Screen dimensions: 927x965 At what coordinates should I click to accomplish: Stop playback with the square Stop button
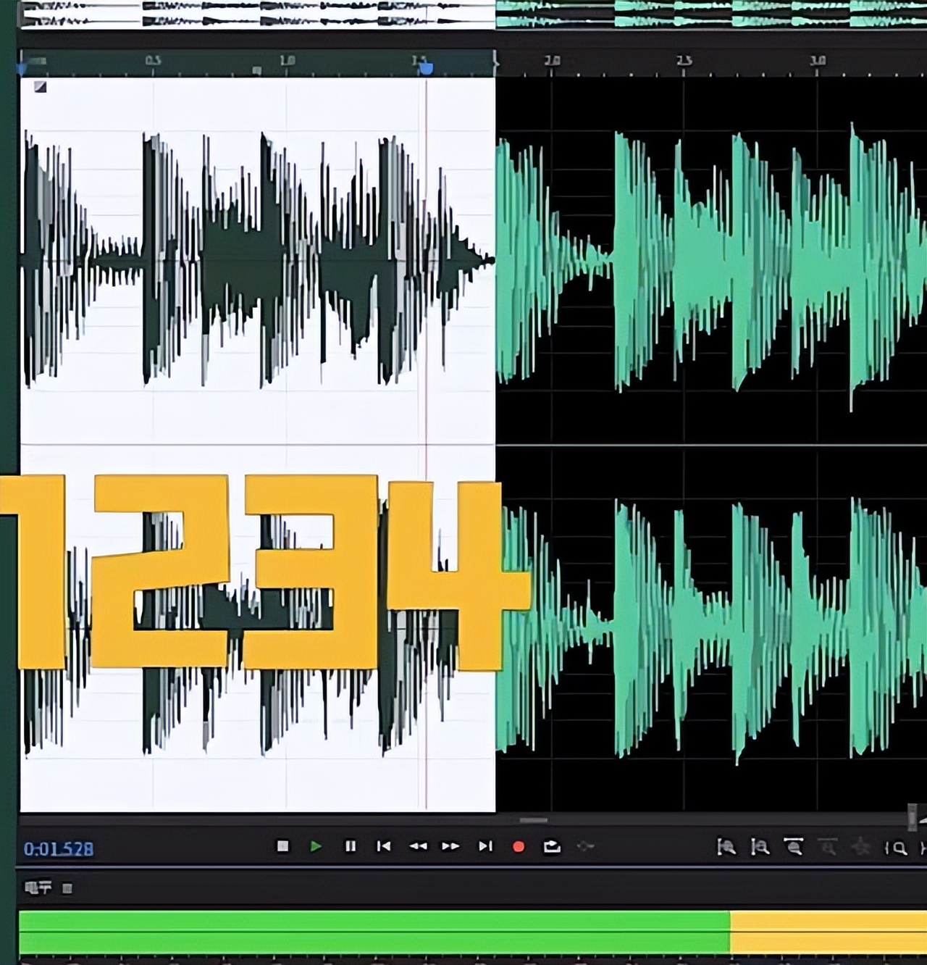[283, 846]
